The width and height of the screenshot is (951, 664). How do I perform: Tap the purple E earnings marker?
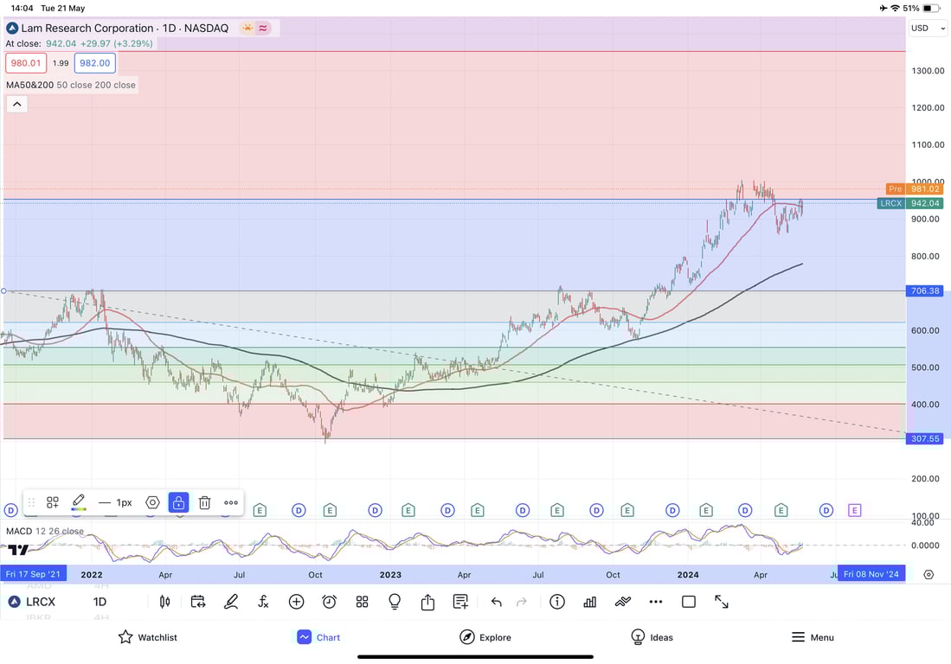(x=855, y=511)
